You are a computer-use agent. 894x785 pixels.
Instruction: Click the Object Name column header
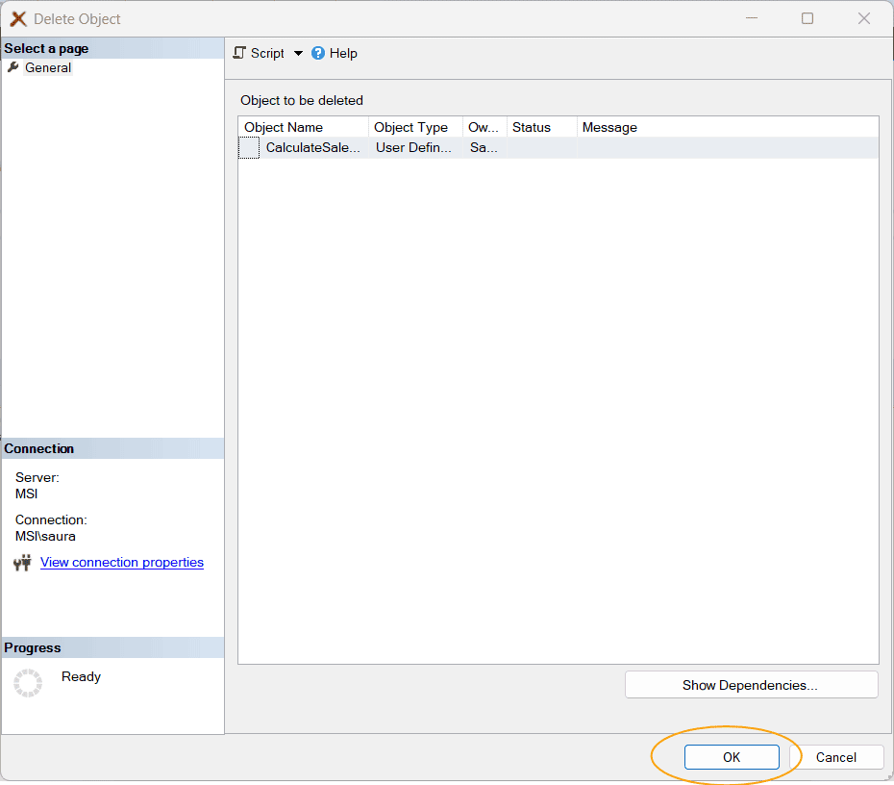283,127
